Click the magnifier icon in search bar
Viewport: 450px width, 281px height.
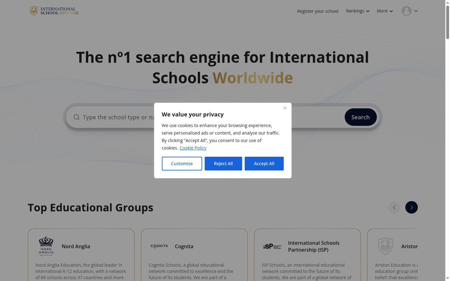77,117
